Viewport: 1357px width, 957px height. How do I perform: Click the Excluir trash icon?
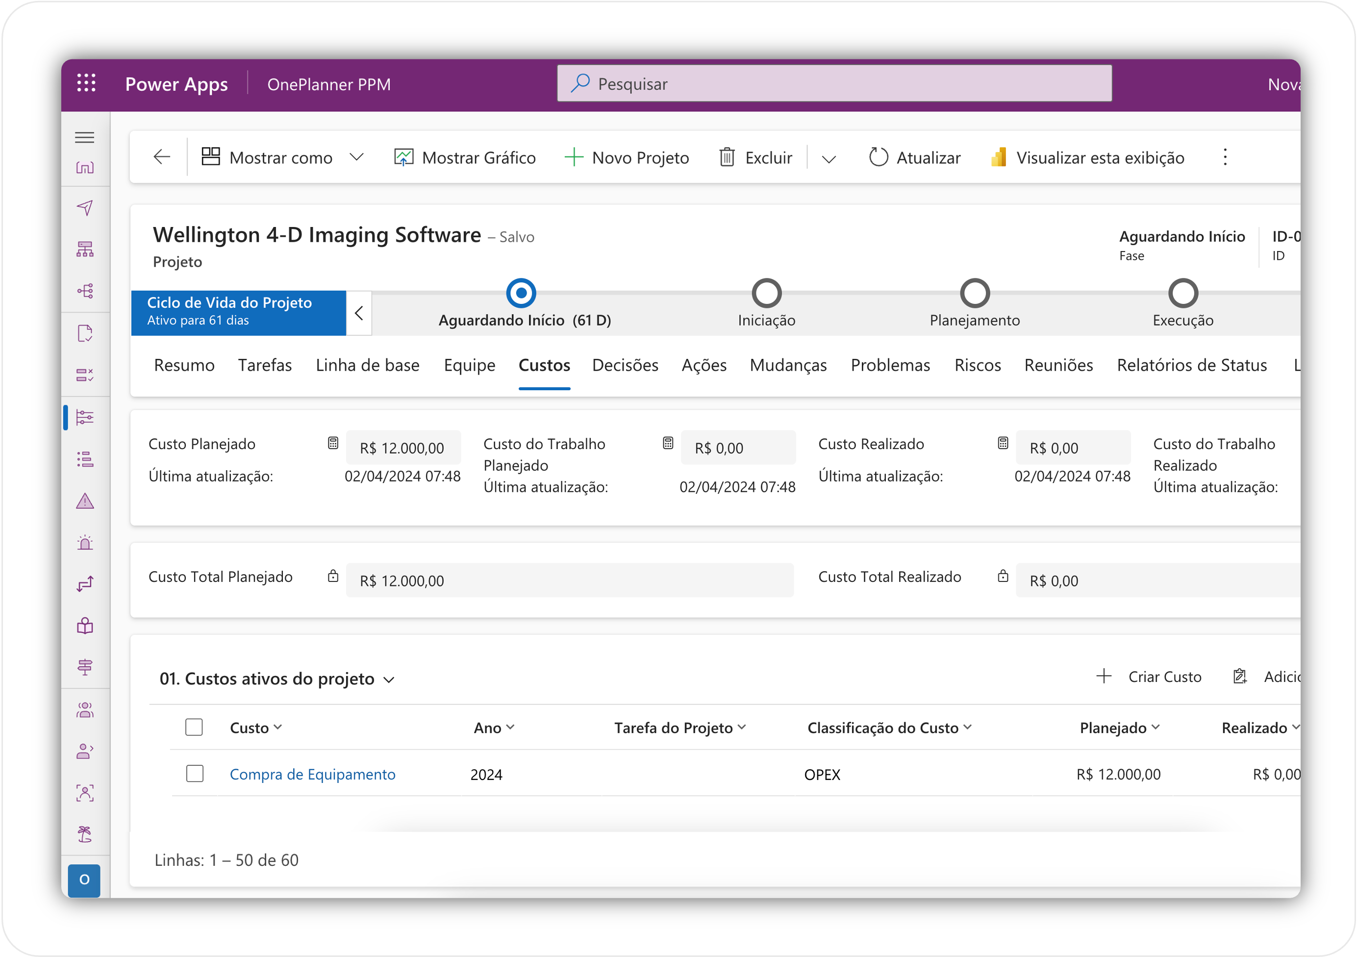tap(727, 158)
